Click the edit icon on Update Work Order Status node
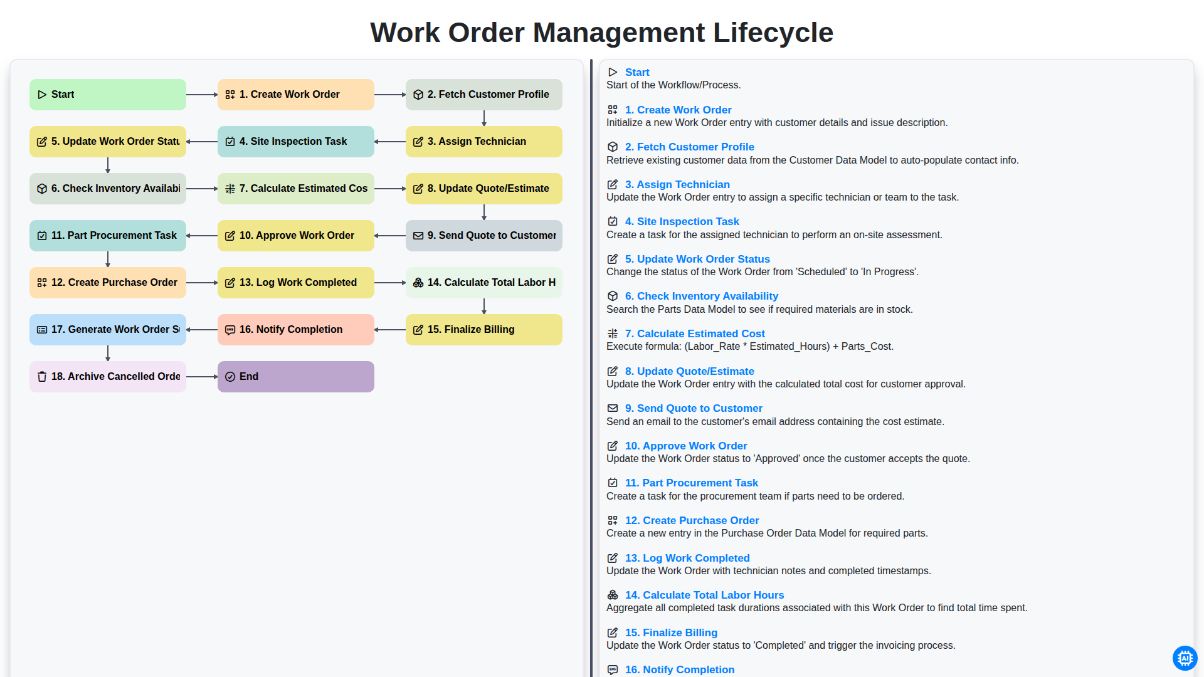The height and width of the screenshot is (677, 1204). [42, 142]
